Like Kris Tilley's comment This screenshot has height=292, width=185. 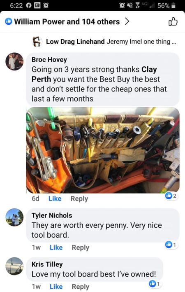pyautogui.click(x=56, y=287)
